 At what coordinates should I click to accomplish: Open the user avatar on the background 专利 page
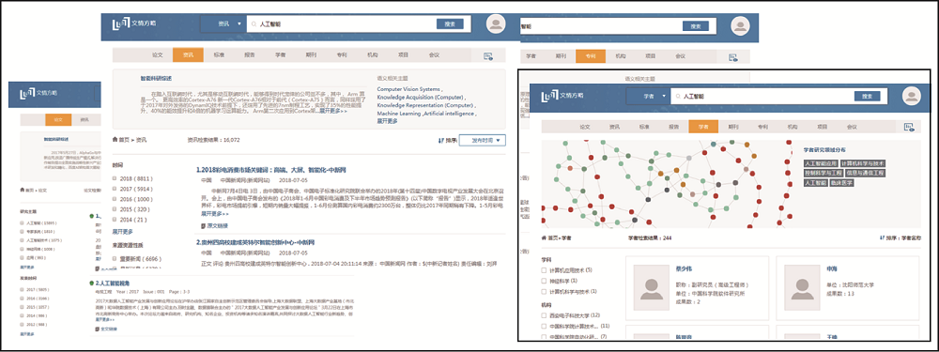tap(740, 25)
